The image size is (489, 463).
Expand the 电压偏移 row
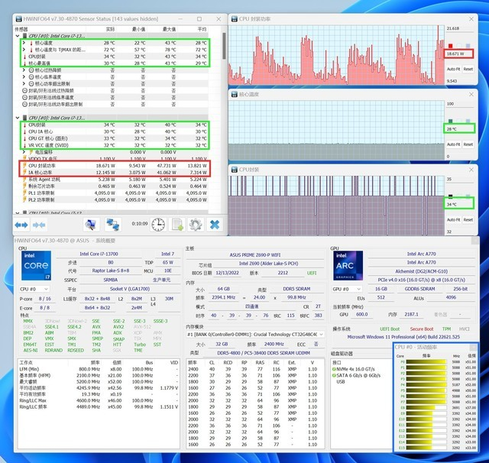tap(24, 152)
